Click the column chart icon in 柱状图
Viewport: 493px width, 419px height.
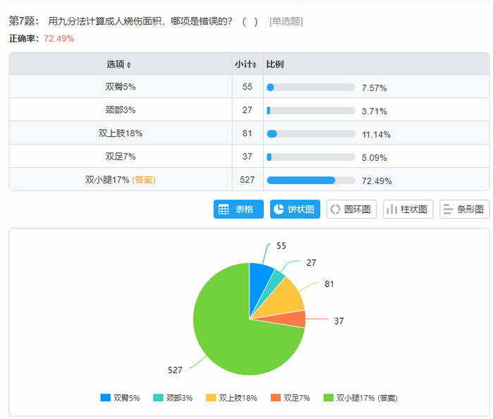(x=392, y=209)
